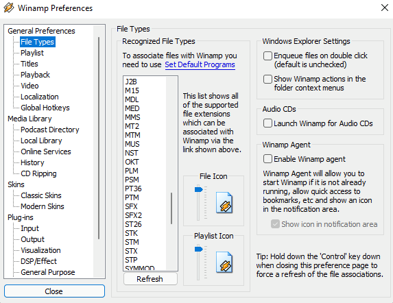
Task: Select Local Library in tree
Action: [x=41, y=141]
